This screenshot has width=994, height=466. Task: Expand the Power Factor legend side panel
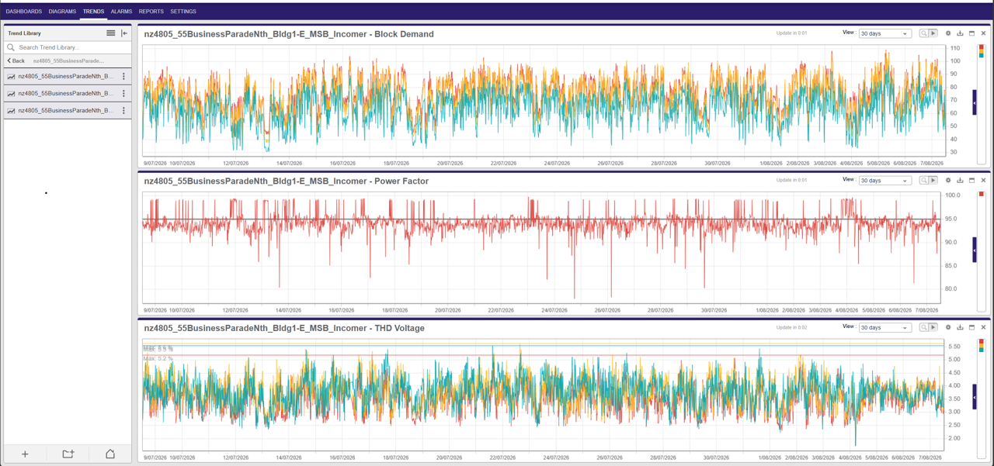975,250
